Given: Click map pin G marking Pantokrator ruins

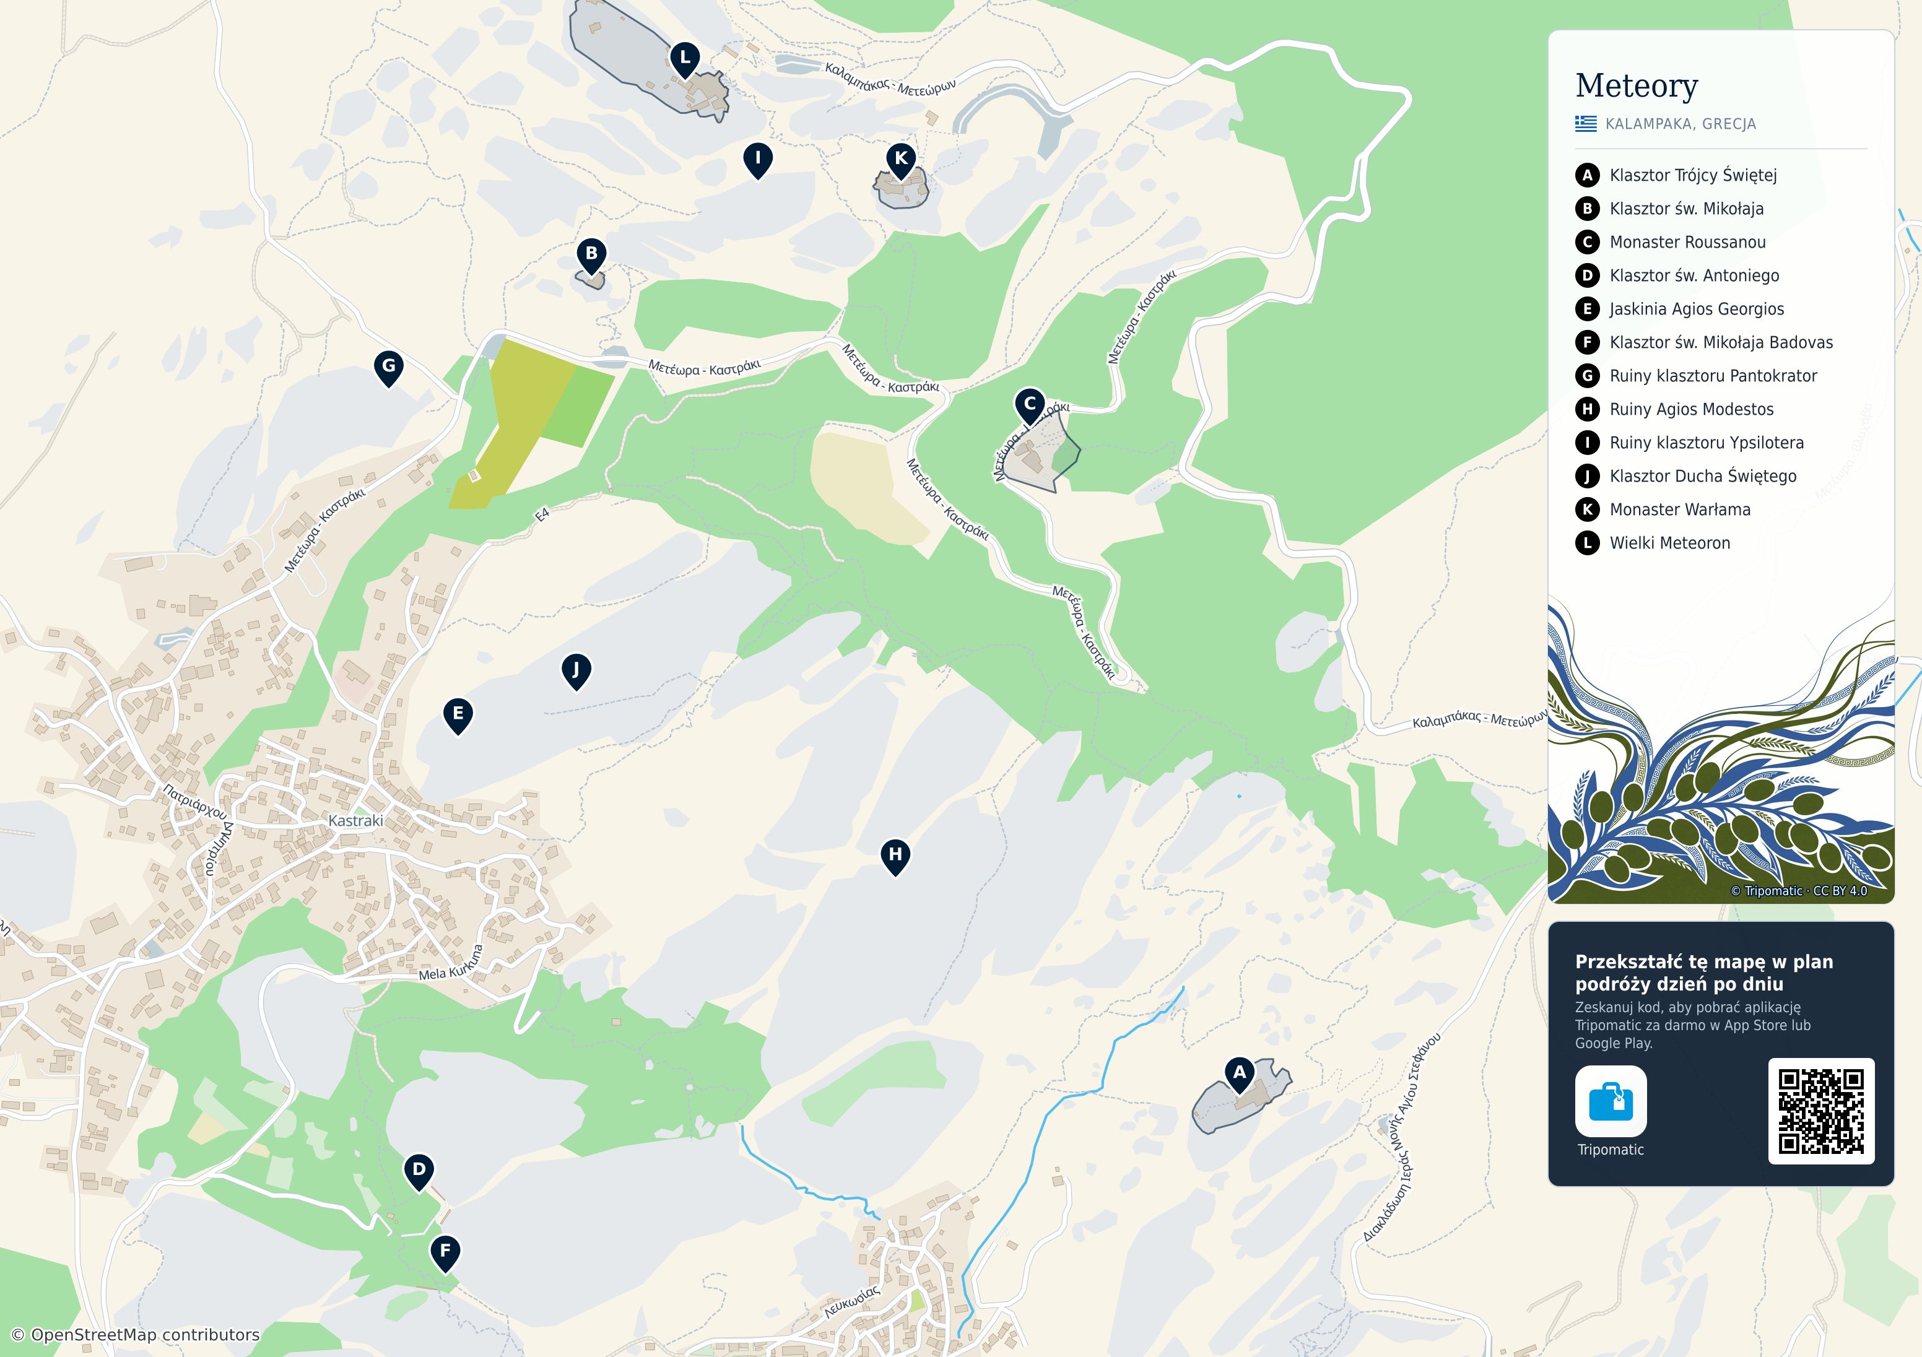Looking at the screenshot, I should point(388,368).
